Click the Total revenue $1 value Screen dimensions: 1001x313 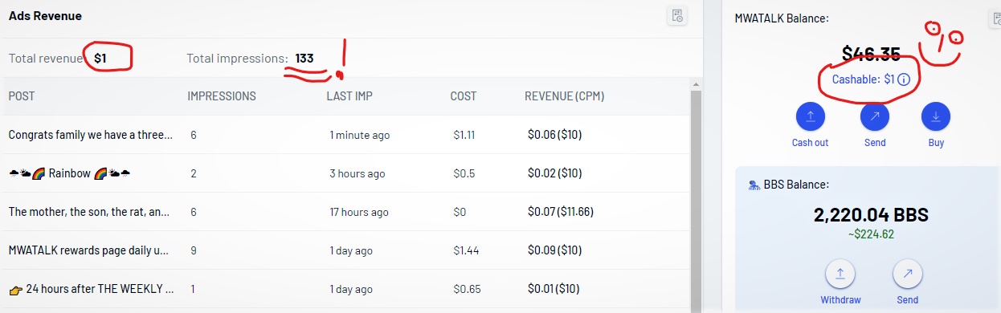click(100, 58)
